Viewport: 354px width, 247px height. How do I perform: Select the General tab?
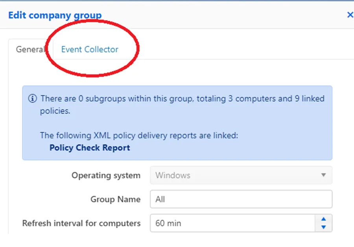[30, 49]
